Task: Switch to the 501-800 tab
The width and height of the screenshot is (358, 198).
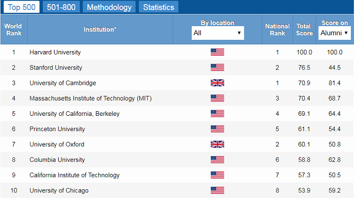Action: [61, 7]
